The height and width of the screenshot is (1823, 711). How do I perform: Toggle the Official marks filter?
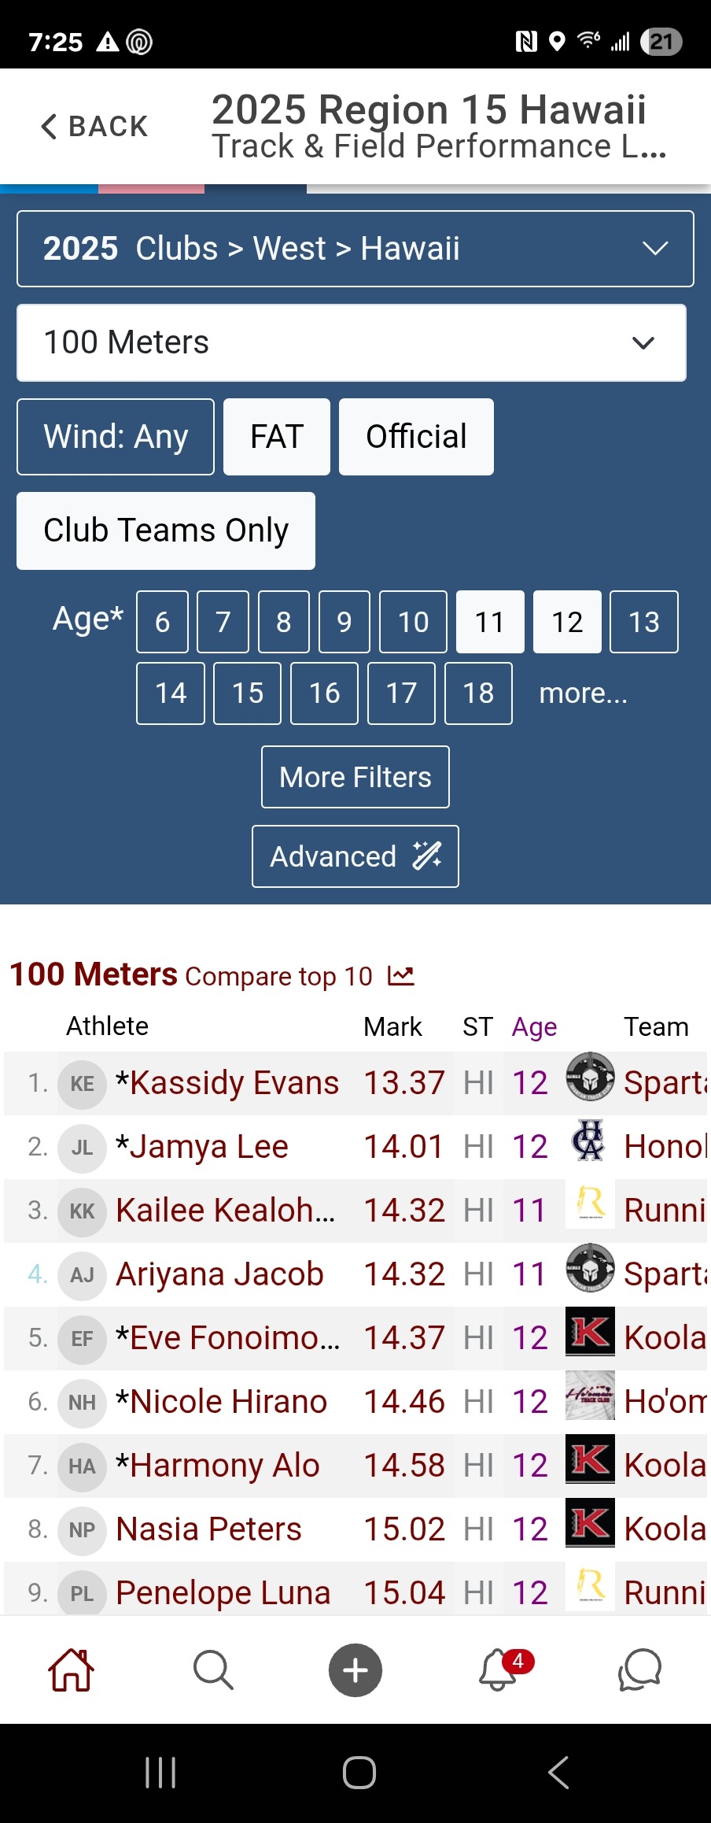tap(416, 437)
